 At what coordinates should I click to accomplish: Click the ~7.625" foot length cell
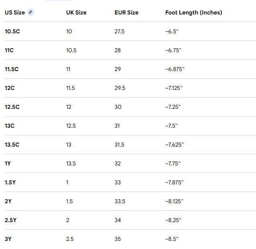174,145
